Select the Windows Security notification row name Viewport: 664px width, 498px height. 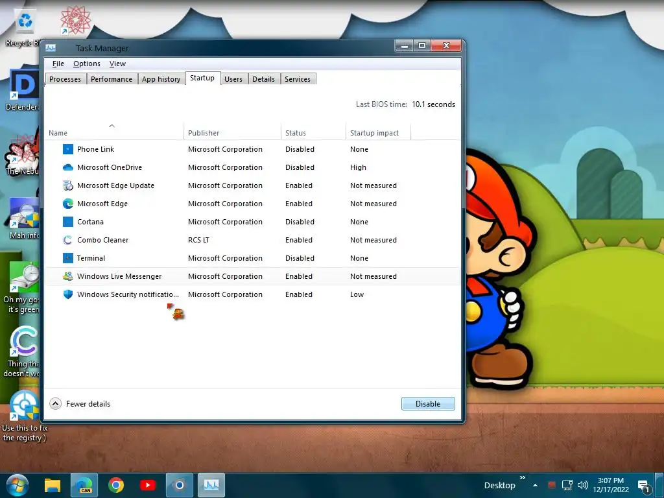tap(128, 294)
